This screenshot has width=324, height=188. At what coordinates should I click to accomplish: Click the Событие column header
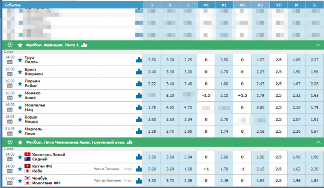12,4
